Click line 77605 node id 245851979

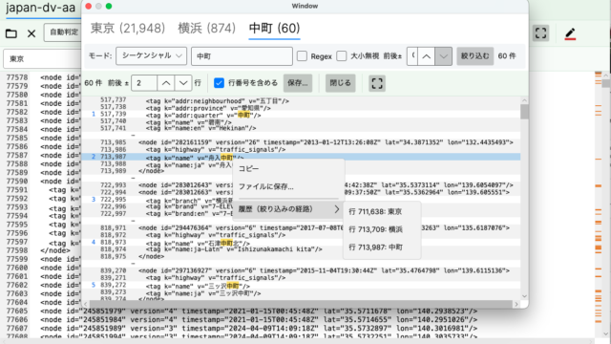[x=259, y=312]
